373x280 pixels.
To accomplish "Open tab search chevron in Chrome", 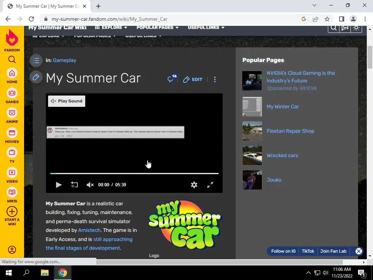I will (314, 5).
